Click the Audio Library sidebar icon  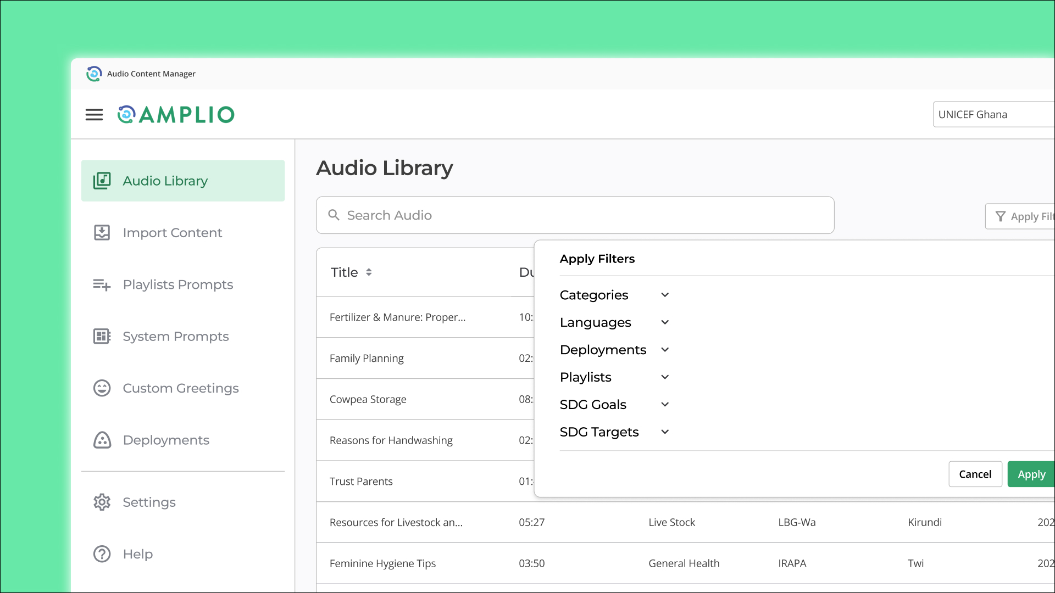(102, 181)
